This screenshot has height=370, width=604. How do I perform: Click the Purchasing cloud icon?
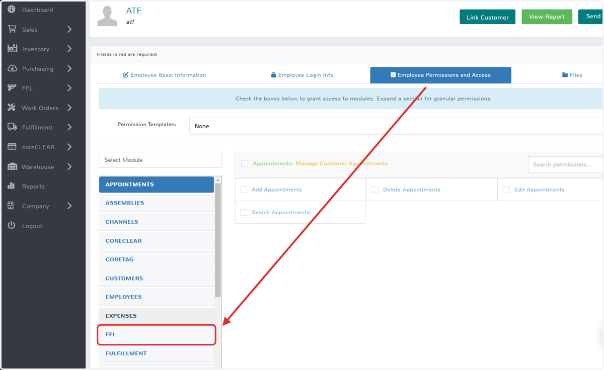pyautogui.click(x=12, y=68)
